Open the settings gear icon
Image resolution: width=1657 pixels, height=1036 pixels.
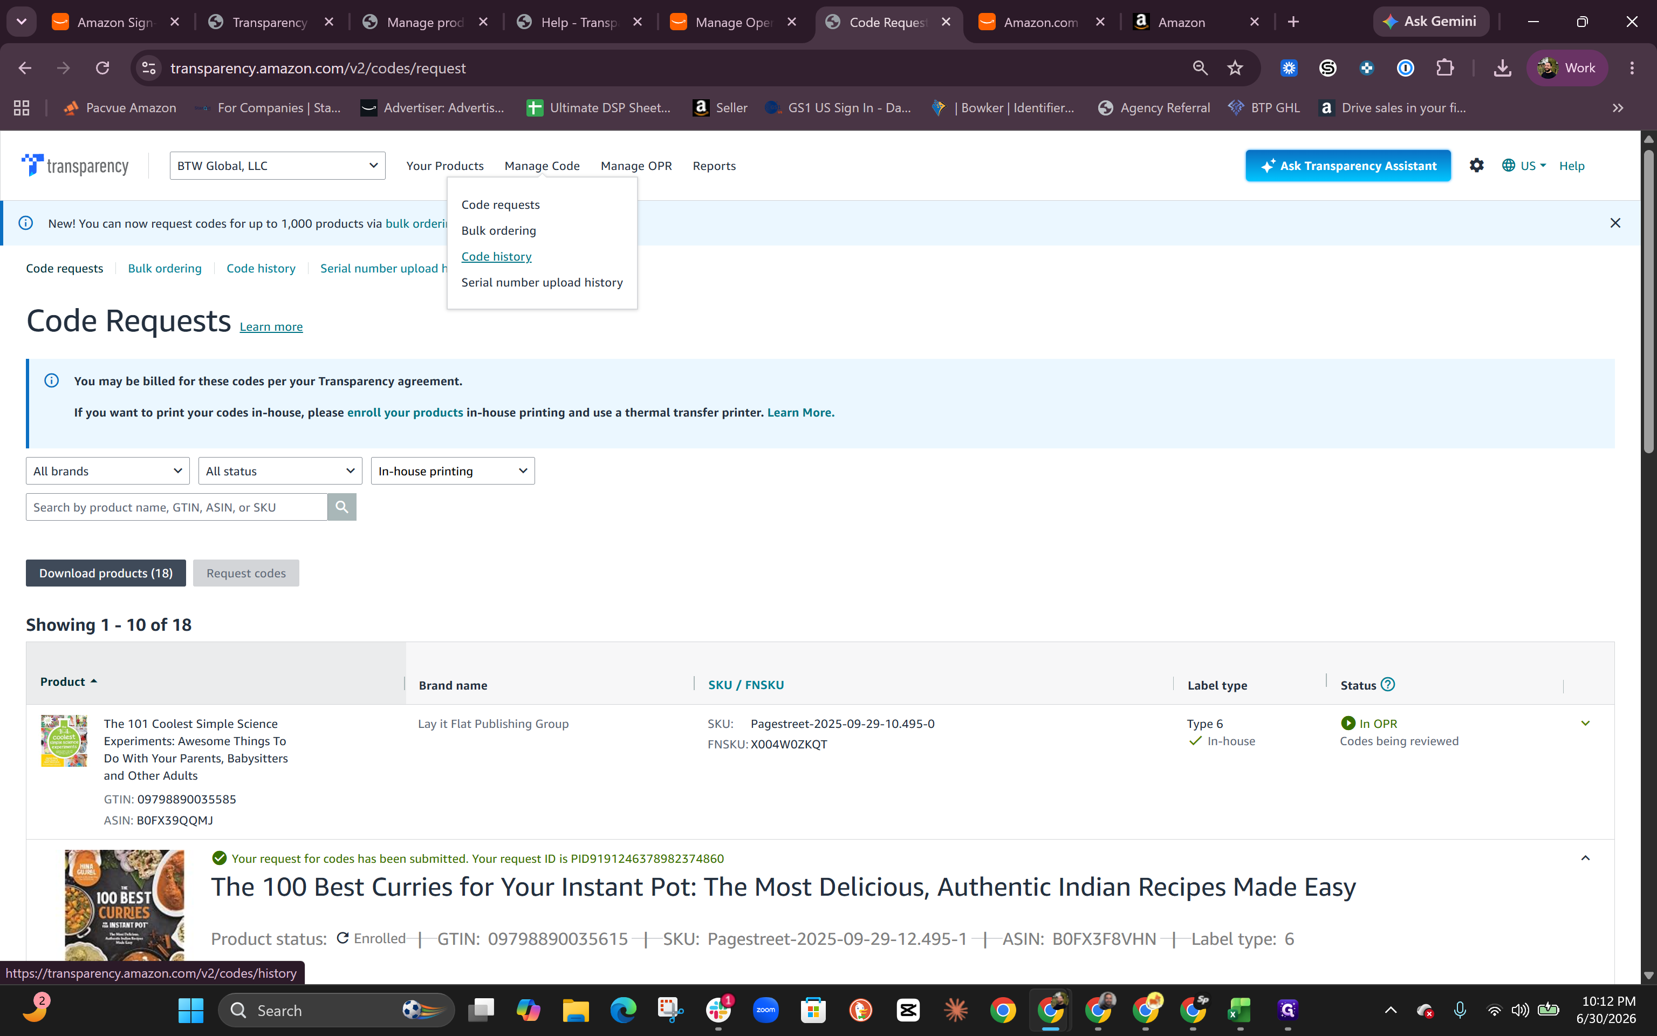[x=1476, y=165]
